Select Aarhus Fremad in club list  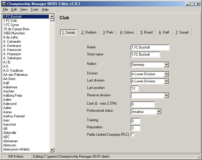click(x=26, y=116)
